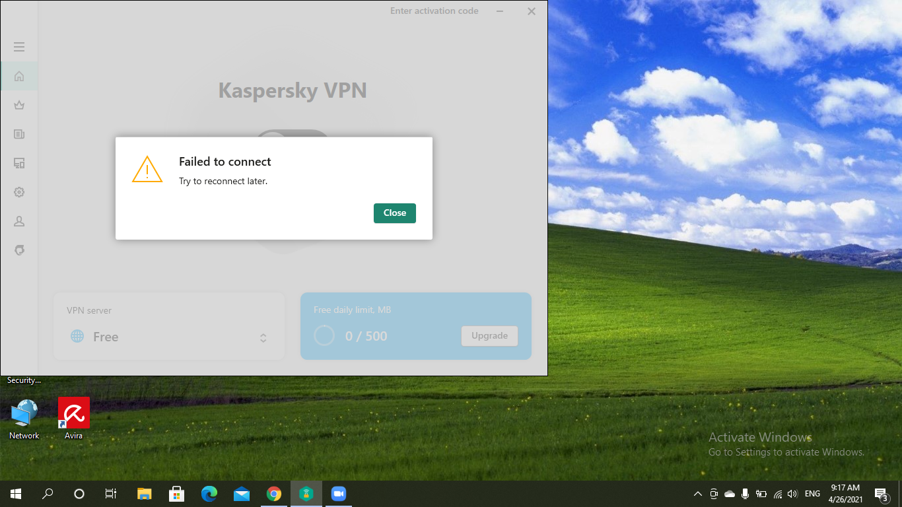Click the Free daily limit, MB label

(x=353, y=310)
